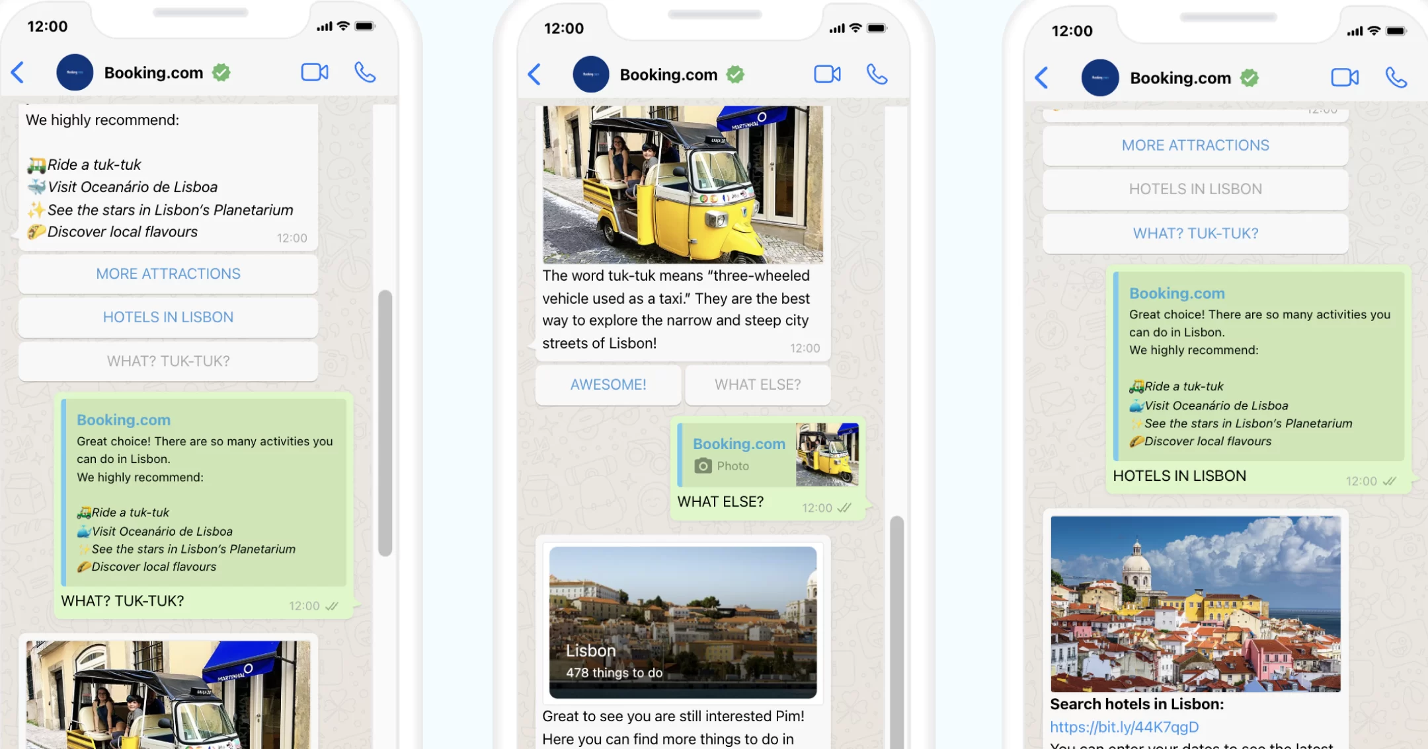Tap "Discover local flavours" in top-left message

(122, 232)
